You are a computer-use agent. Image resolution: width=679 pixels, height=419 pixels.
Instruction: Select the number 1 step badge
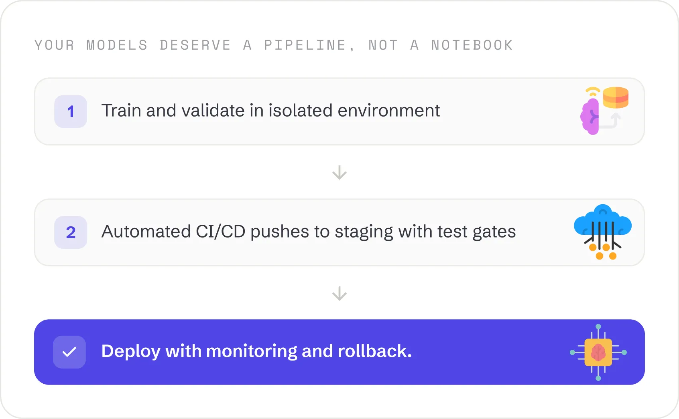point(71,111)
